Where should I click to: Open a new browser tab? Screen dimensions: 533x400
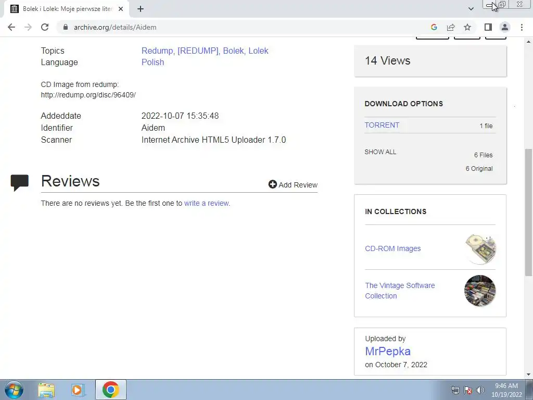point(141,9)
